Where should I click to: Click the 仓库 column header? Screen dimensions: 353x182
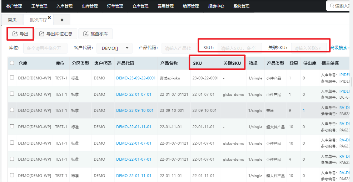(23, 63)
